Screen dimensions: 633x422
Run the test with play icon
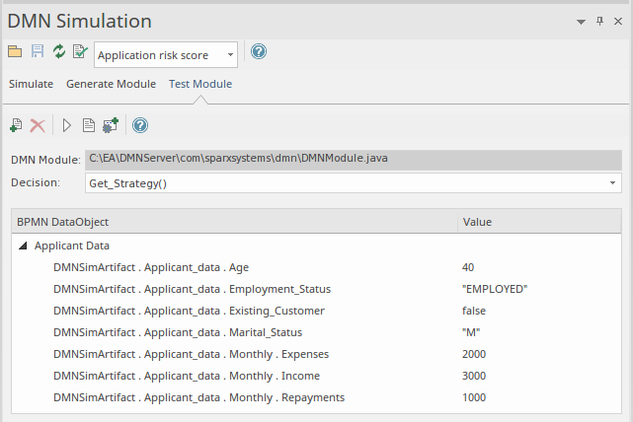[x=67, y=125]
